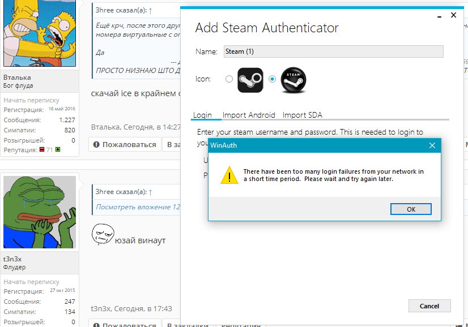
Task: Click the too many login failures message
Action: coord(333,175)
